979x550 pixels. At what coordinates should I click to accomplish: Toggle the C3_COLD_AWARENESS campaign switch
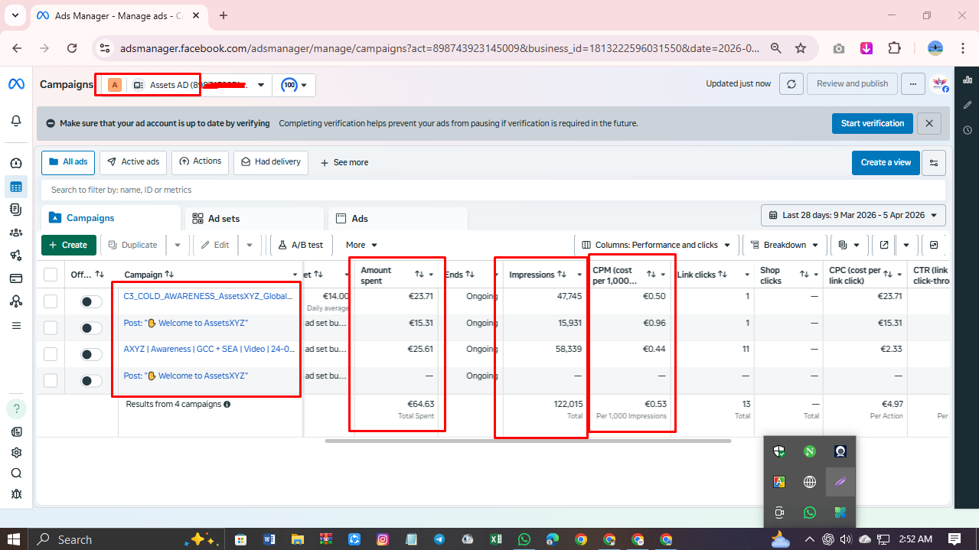[x=91, y=301]
